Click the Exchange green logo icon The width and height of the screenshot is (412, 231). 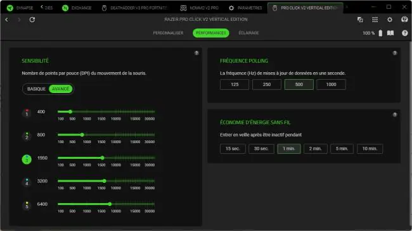tap(65, 8)
